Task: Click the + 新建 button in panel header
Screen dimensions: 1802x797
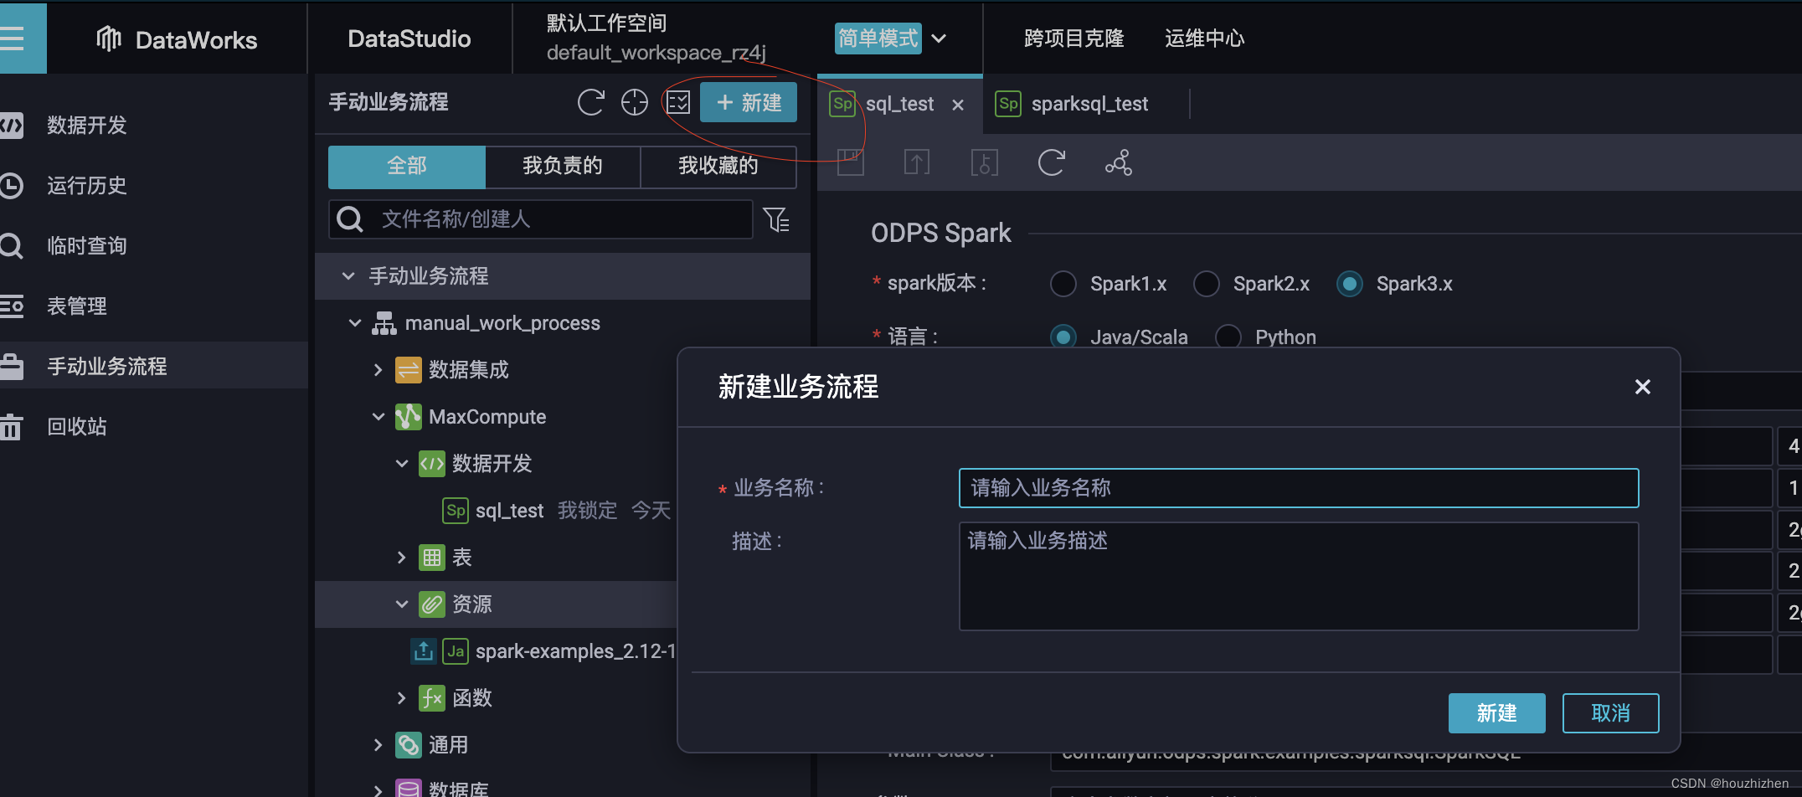Action: pyautogui.click(x=749, y=102)
